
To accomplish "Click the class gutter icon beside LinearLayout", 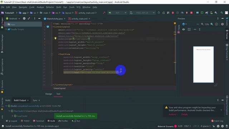I will pyautogui.click(x=48, y=27).
